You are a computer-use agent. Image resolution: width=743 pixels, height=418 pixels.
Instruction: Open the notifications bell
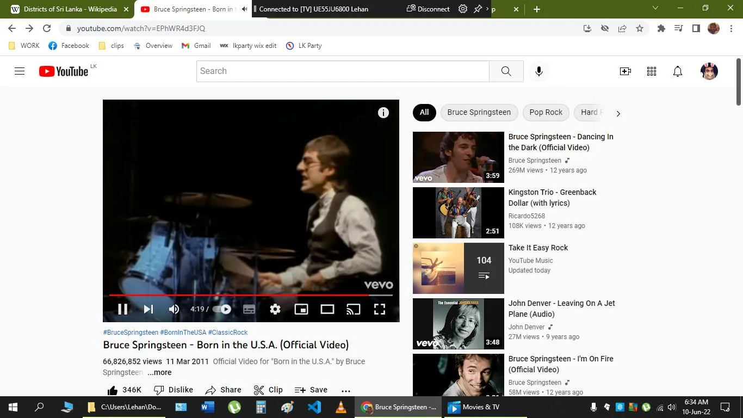point(678,71)
